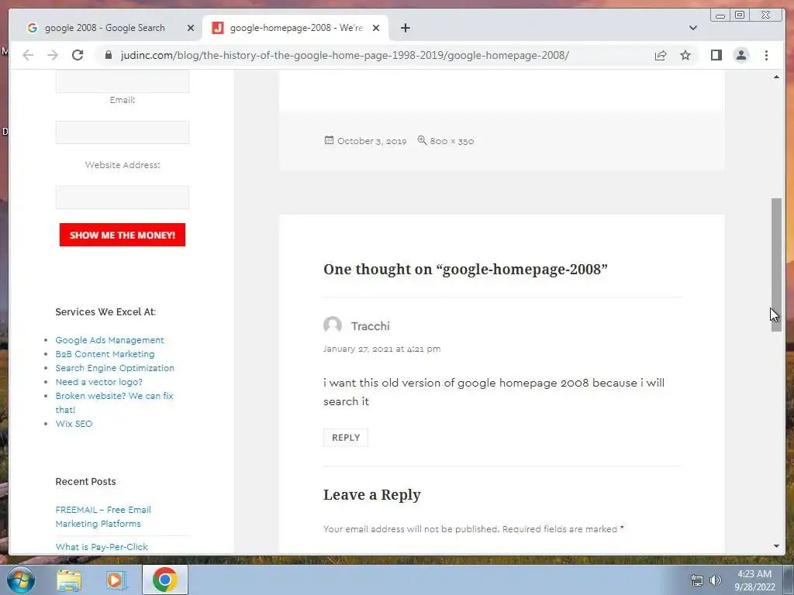Click the scrollbar down arrow
This screenshot has width=794, height=595.
click(x=776, y=546)
